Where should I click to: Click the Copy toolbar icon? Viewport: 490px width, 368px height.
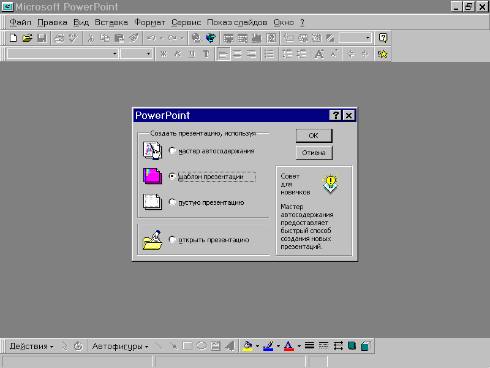click(105, 38)
